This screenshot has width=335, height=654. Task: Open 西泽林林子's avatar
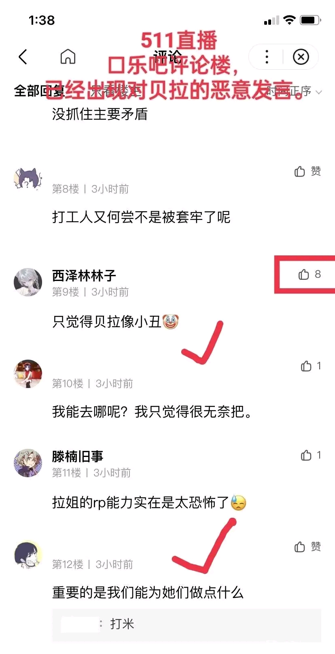(x=28, y=282)
